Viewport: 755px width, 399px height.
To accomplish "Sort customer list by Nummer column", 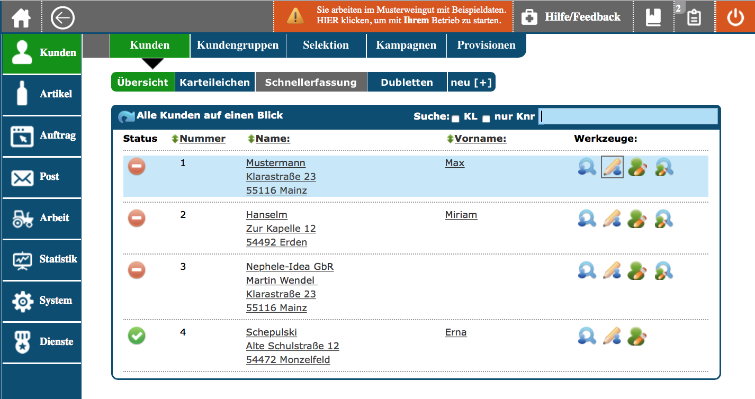I will pos(202,139).
